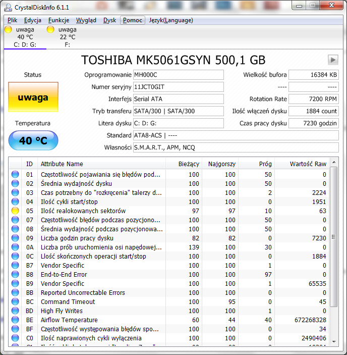Click the yellow warning circle for attribute 05

pos(15,211)
